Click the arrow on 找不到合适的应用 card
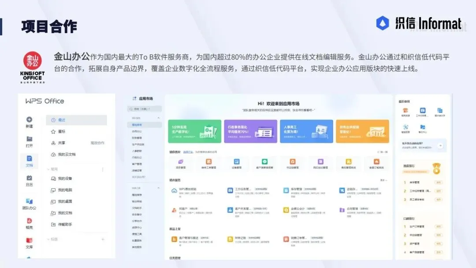This screenshot has width=476, height=268. tap(440, 146)
